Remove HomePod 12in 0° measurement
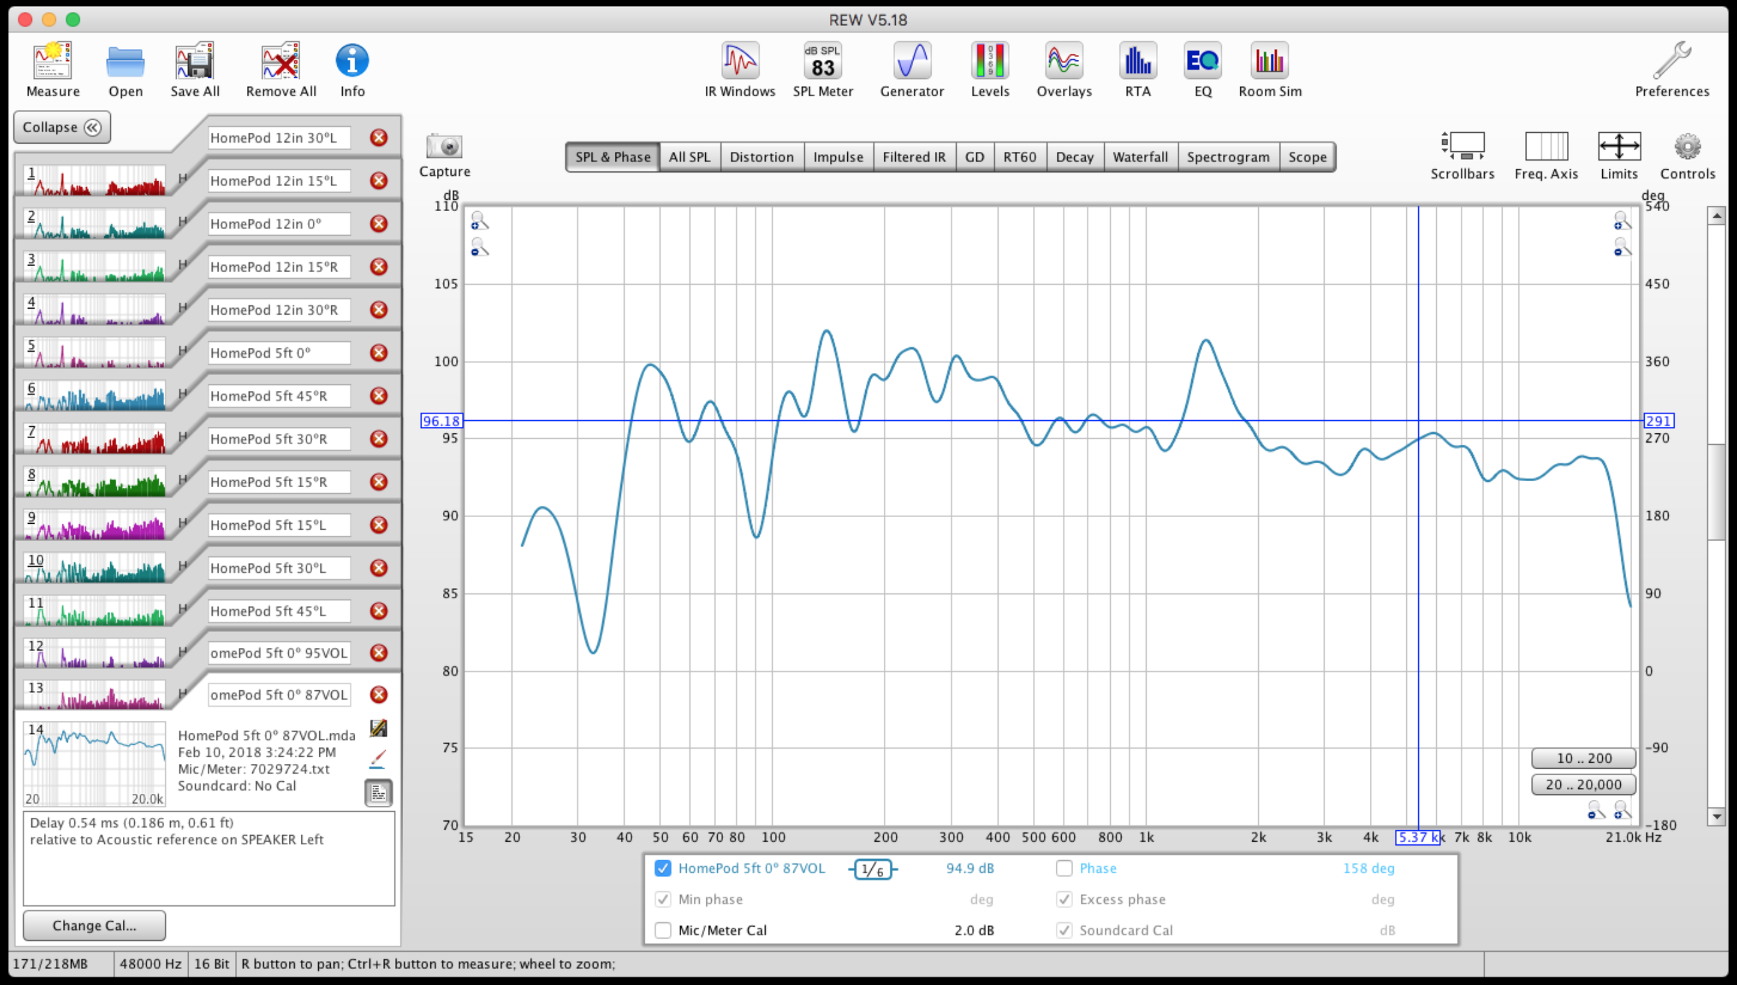The image size is (1737, 985). 379,224
